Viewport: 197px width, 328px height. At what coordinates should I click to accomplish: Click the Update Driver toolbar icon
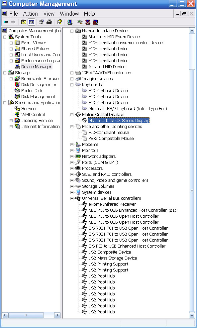point(80,22)
